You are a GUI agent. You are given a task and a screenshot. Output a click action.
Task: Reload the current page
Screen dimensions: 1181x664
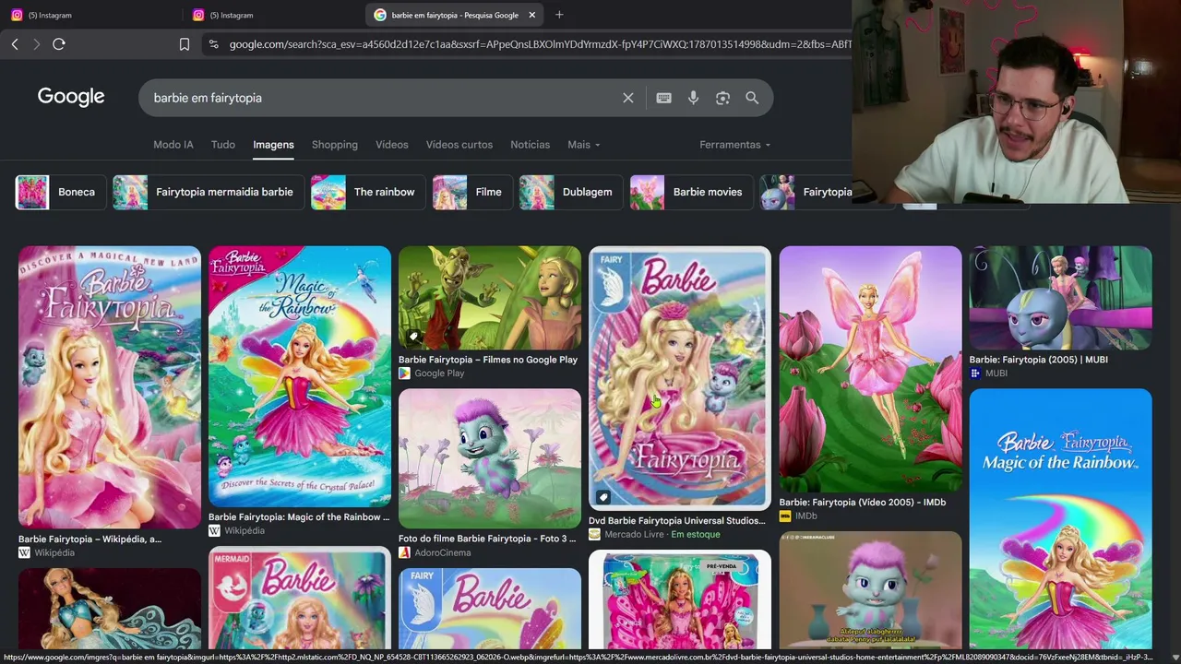[59, 44]
